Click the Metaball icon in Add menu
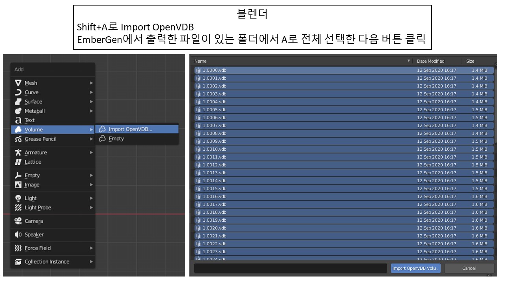The image size is (505, 284). point(18,111)
